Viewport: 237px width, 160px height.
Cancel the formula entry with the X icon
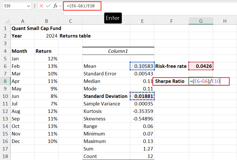[x=41, y=6]
